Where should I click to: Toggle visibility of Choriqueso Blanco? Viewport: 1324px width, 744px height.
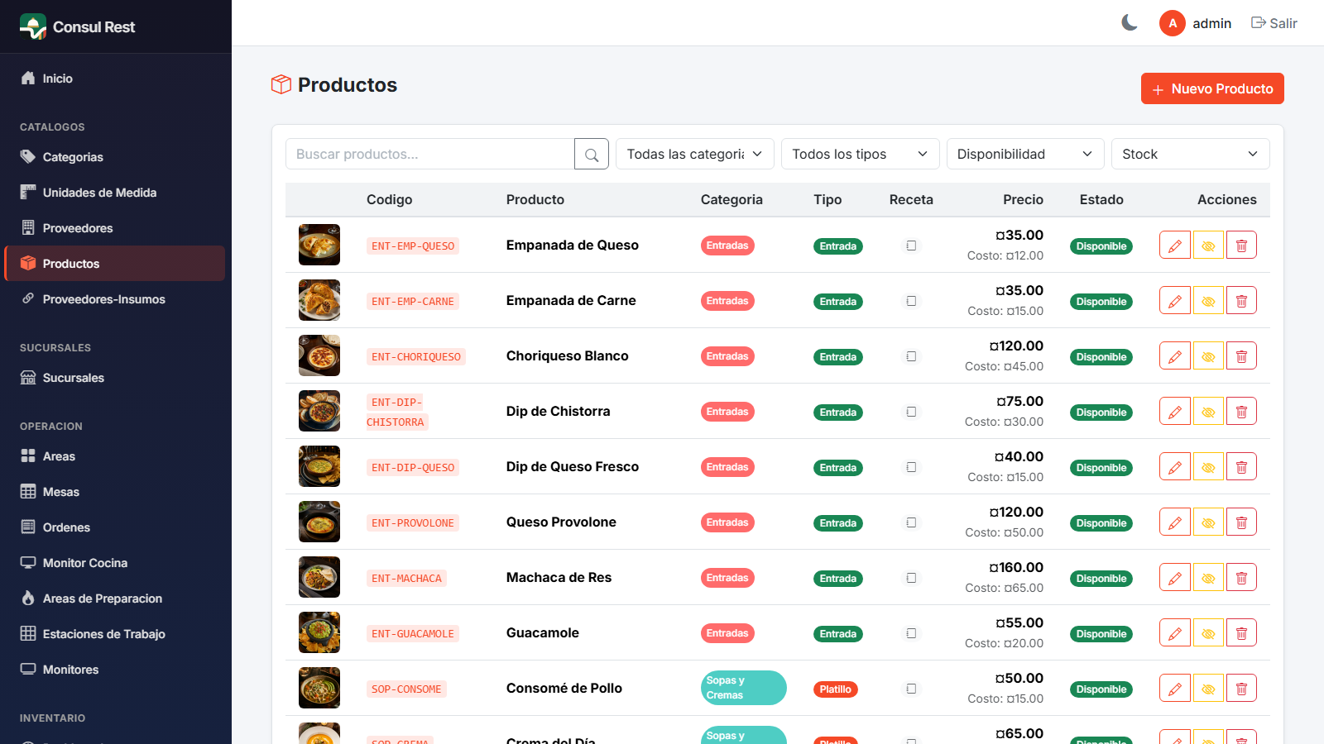pyautogui.click(x=1208, y=356)
